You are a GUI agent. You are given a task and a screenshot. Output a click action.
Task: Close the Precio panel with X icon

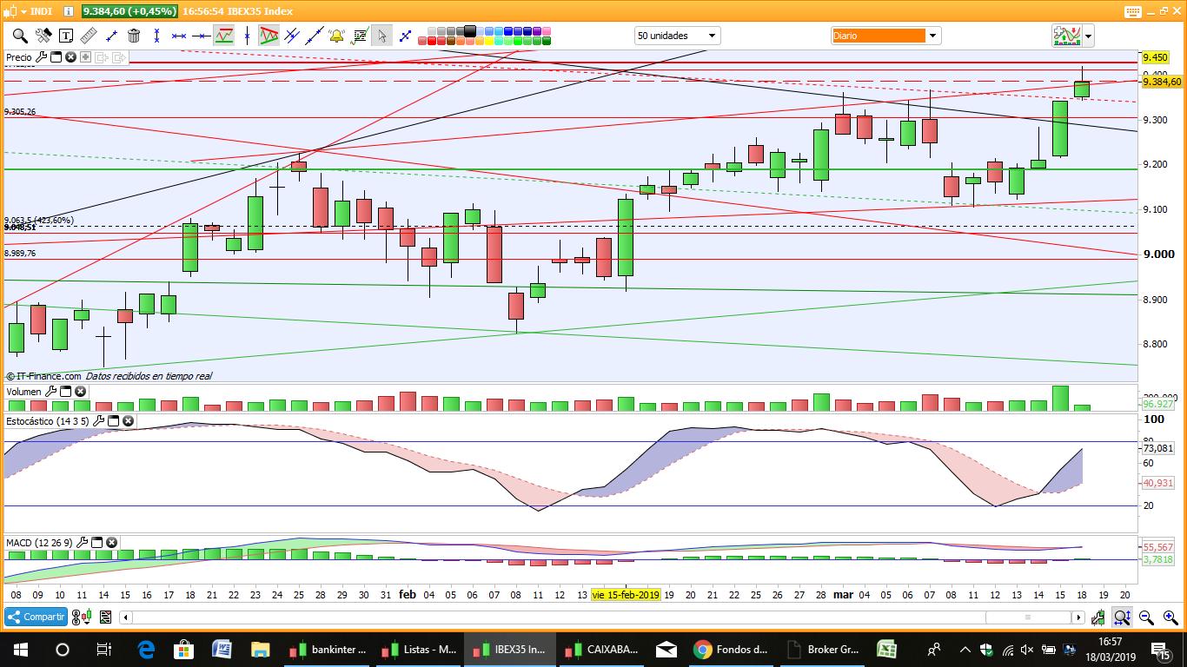pos(70,57)
